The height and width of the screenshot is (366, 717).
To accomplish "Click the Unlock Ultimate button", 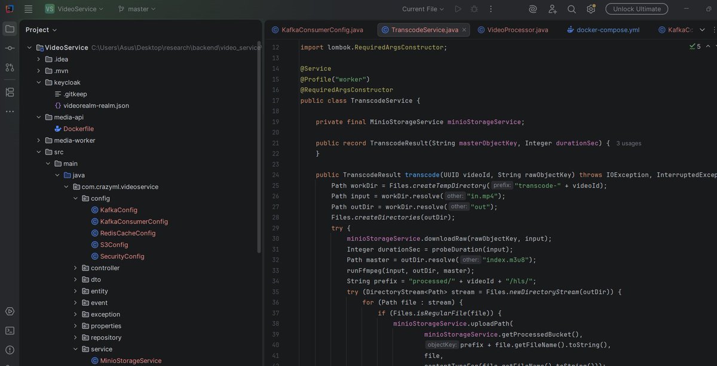I will [x=637, y=9].
